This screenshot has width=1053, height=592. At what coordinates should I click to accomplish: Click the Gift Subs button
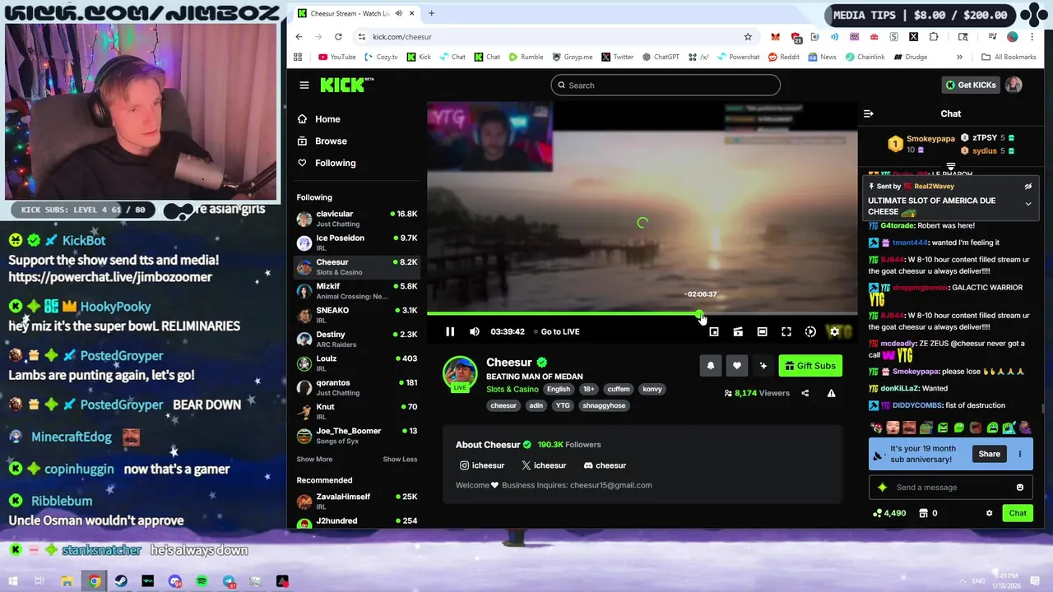[x=810, y=366]
